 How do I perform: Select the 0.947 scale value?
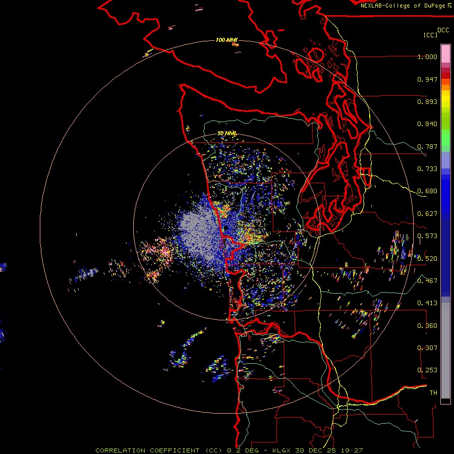click(x=427, y=79)
